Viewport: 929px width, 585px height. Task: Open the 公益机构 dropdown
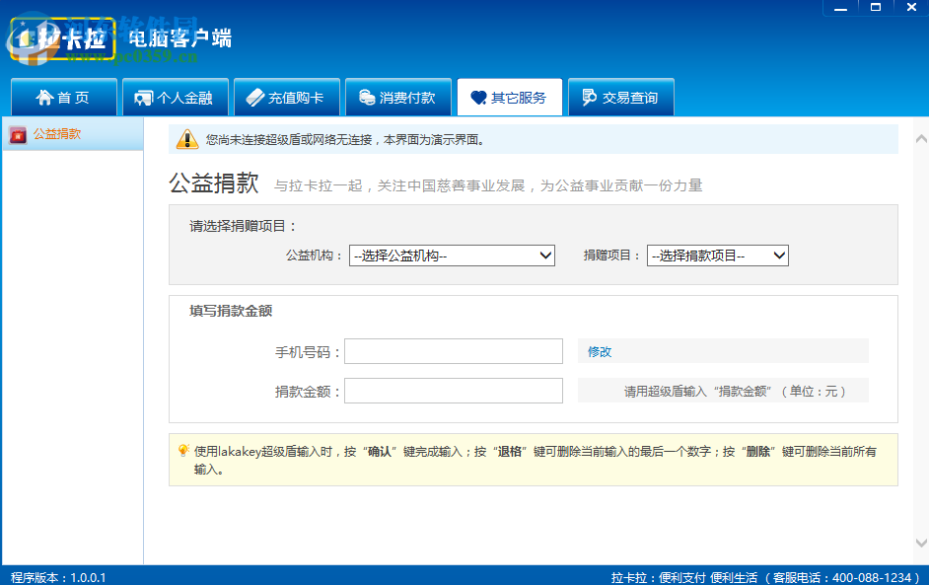[x=452, y=256]
